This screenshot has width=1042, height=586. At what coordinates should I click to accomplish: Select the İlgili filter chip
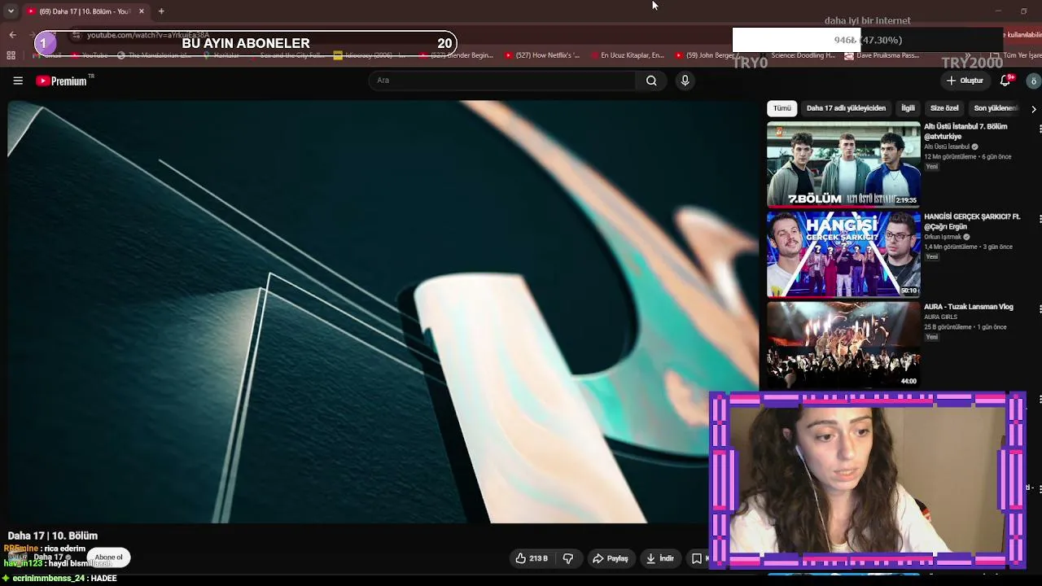(908, 108)
